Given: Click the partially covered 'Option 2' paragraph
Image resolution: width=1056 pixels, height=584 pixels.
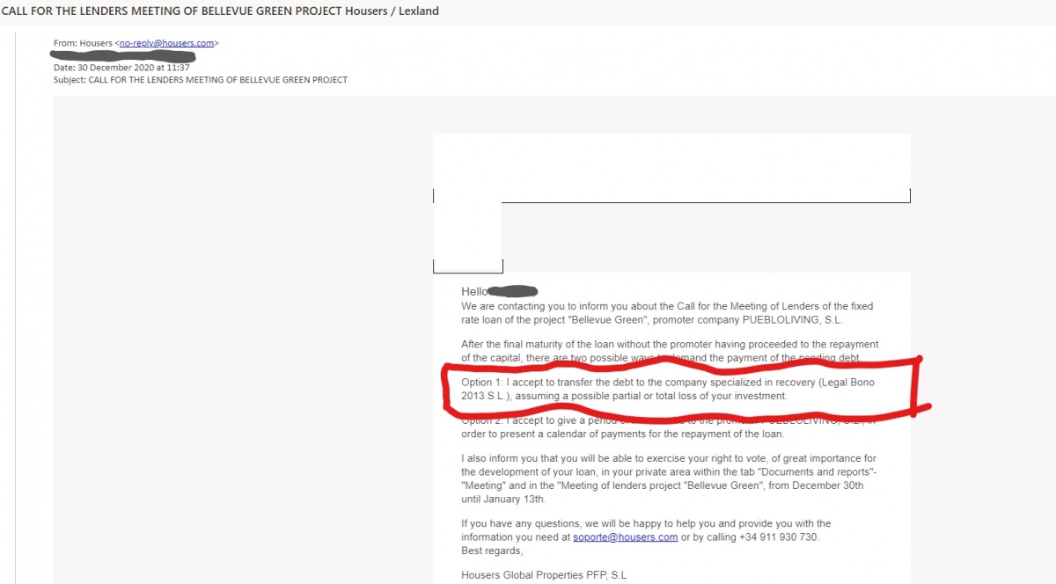Looking at the screenshot, I should 668,427.
